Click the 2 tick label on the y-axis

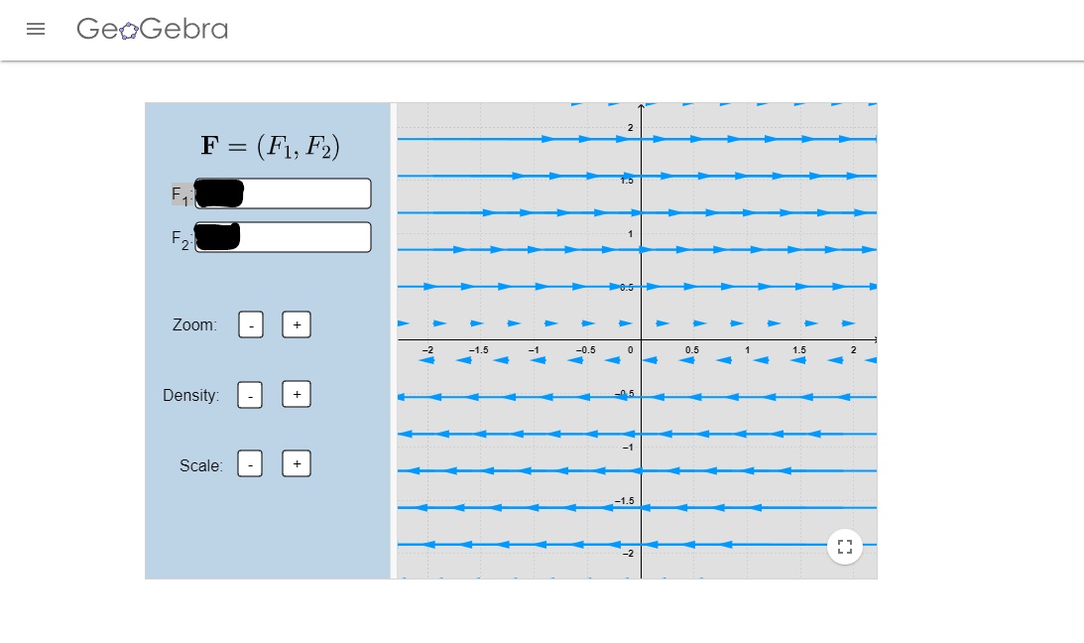coord(629,128)
